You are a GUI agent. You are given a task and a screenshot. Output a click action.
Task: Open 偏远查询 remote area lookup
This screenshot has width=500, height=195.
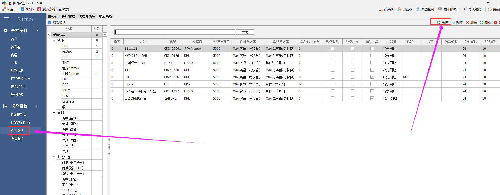tap(425, 9)
